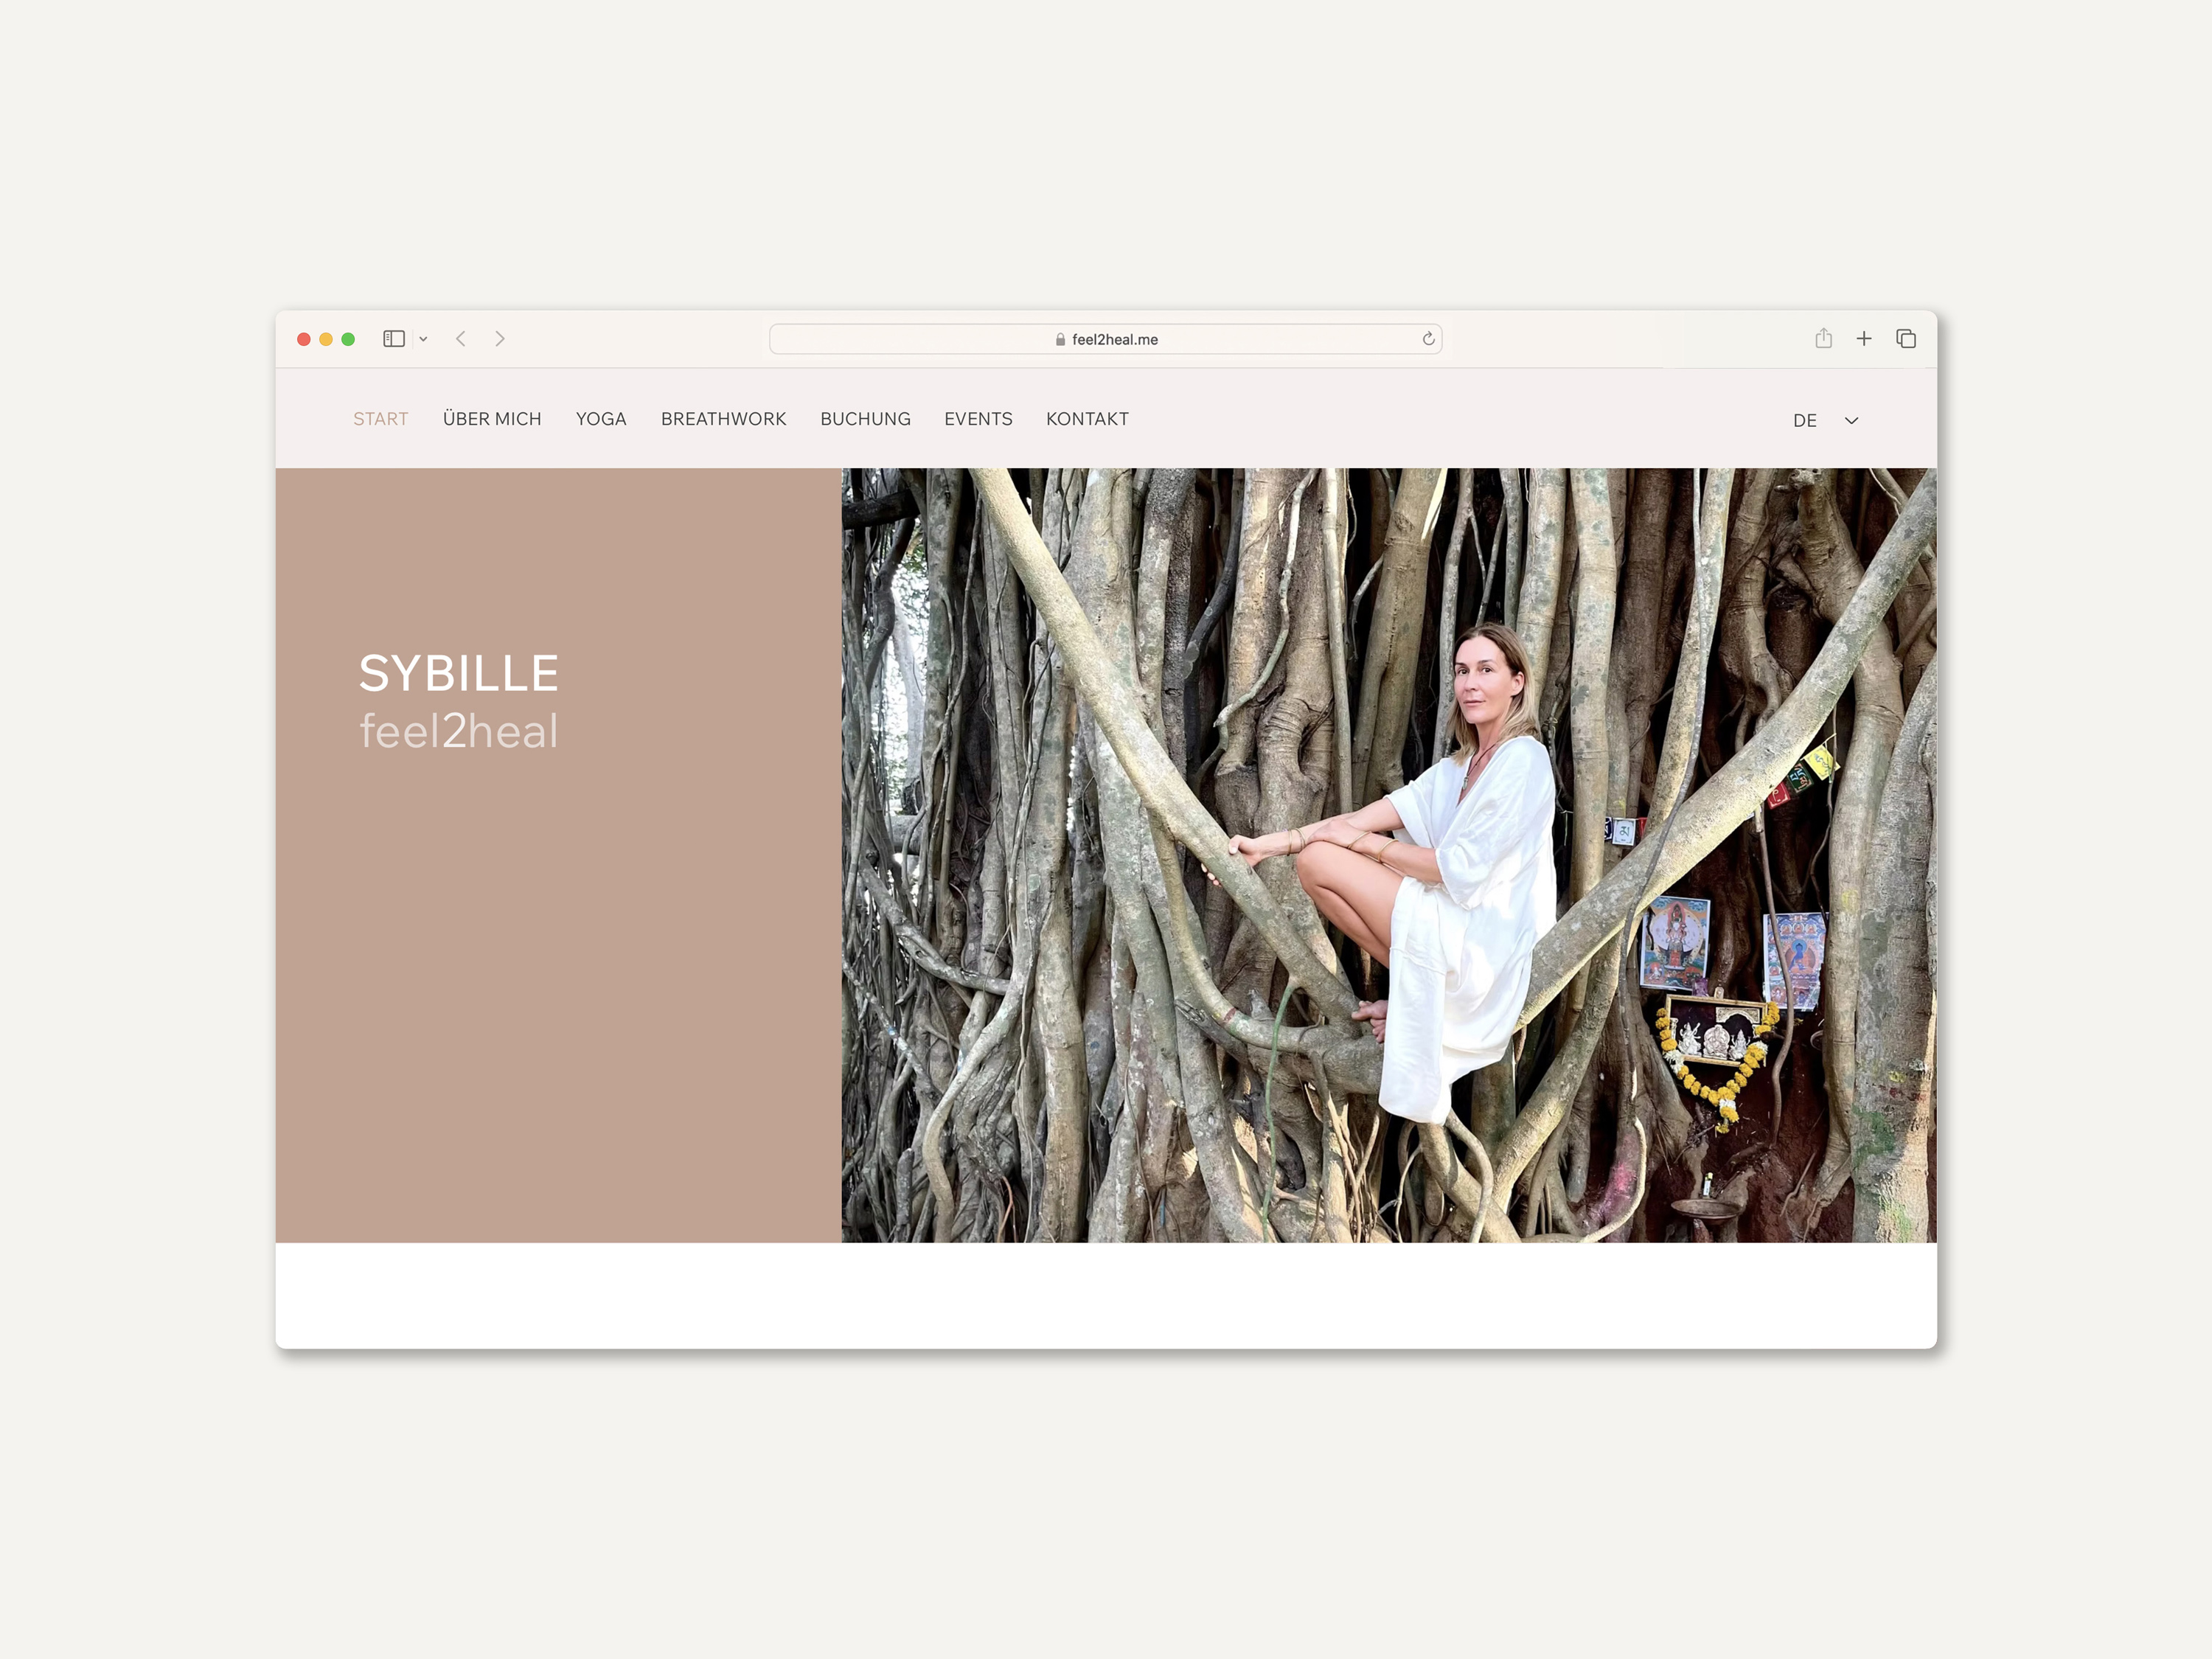
Task: Open the KONTAKT page
Action: click(1087, 419)
